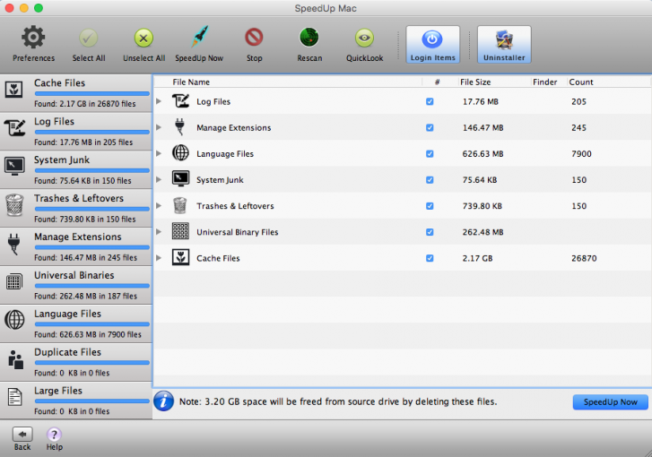The image size is (652, 457).
Task: Uncheck the Language Files row checkbox
Action: [x=430, y=153]
